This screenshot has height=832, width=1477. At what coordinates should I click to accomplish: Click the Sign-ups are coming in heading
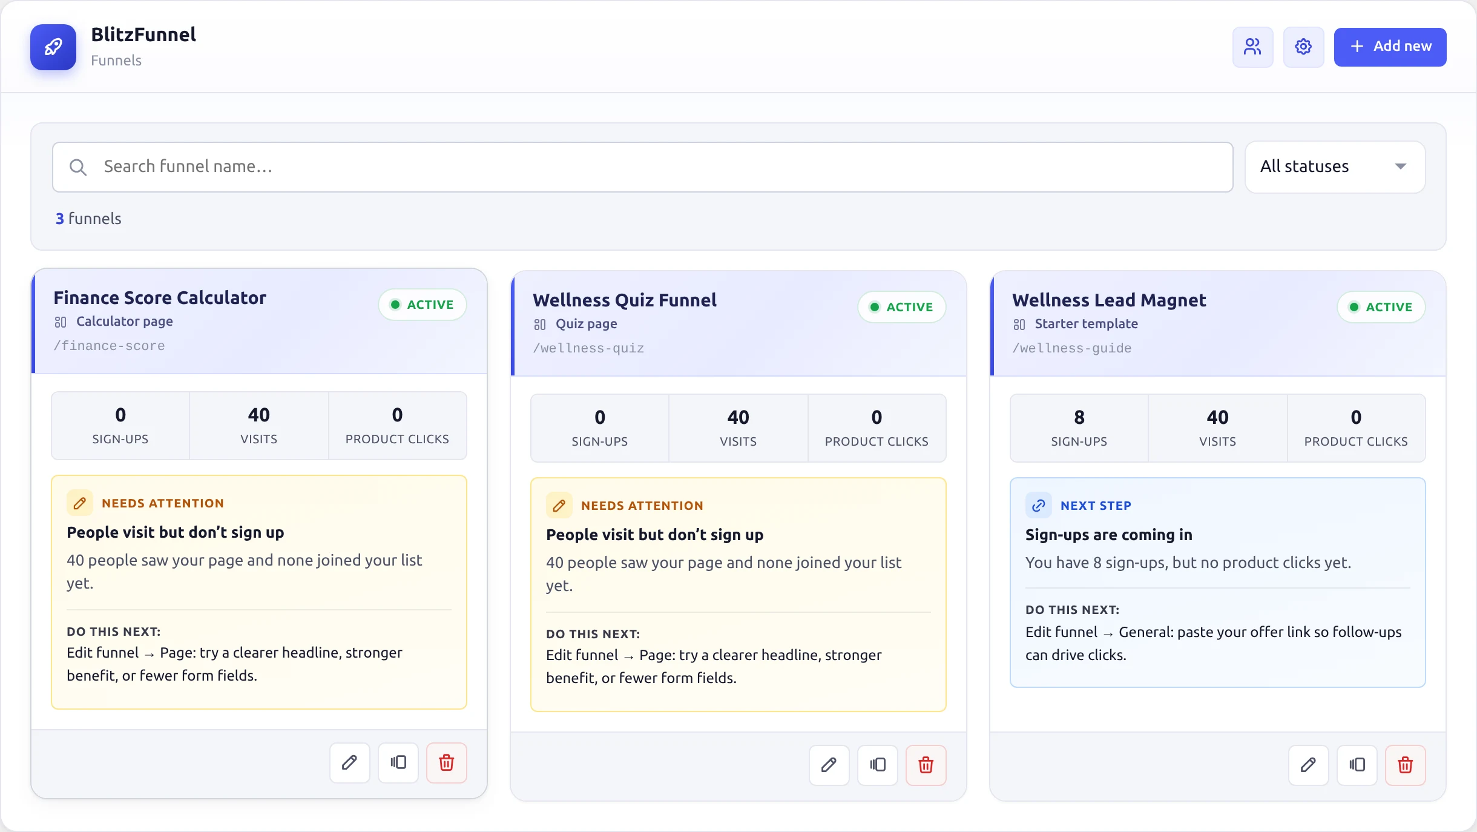pyautogui.click(x=1109, y=535)
